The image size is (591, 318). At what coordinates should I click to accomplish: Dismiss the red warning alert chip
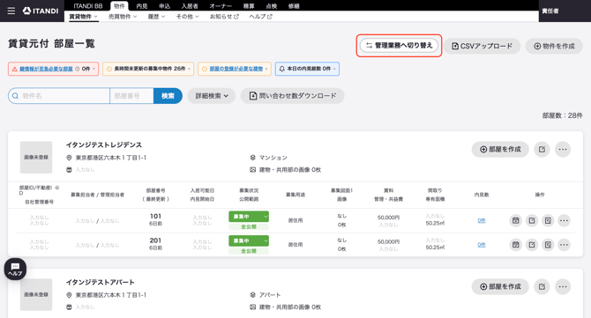94,69
